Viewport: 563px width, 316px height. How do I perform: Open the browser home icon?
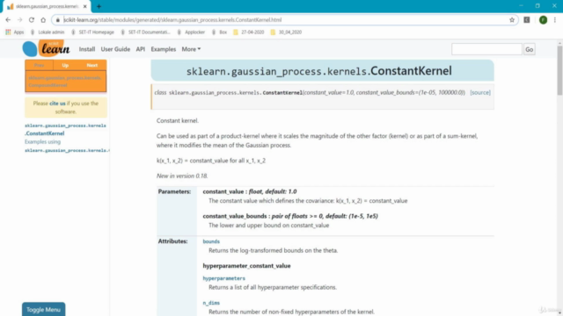click(43, 20)
